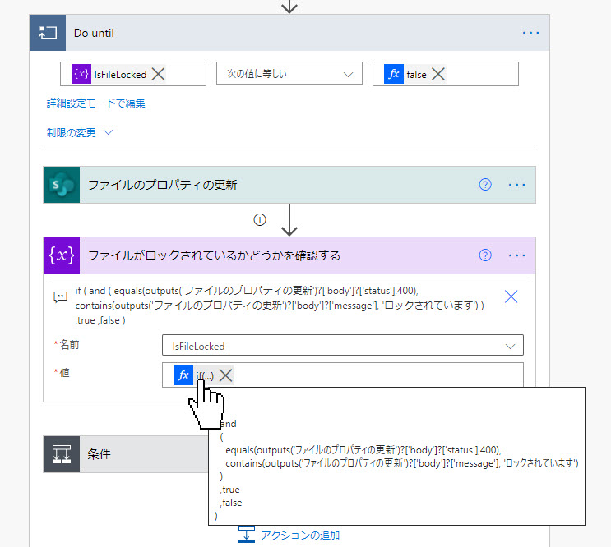
Task: Open the 次の値に等しい operator dropdown
Action: tap(289, 74)
